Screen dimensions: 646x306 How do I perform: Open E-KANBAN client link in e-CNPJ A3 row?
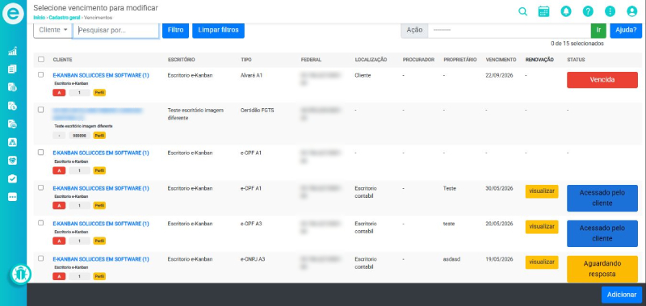pyautogui.click(x=101, y=259)
